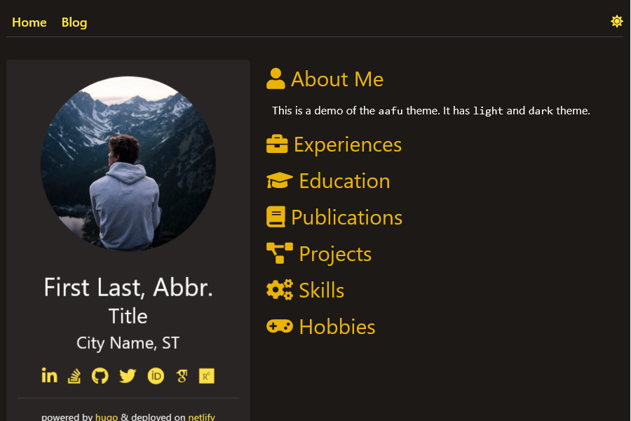Open the LinkedIn profile icon
The width and height of the screenshot is (631, 421).
pyautogui.click(x=49, y=375)
